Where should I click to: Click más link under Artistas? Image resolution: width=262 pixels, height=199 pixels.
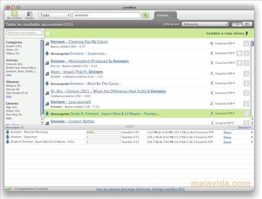[x=8, y=75]
